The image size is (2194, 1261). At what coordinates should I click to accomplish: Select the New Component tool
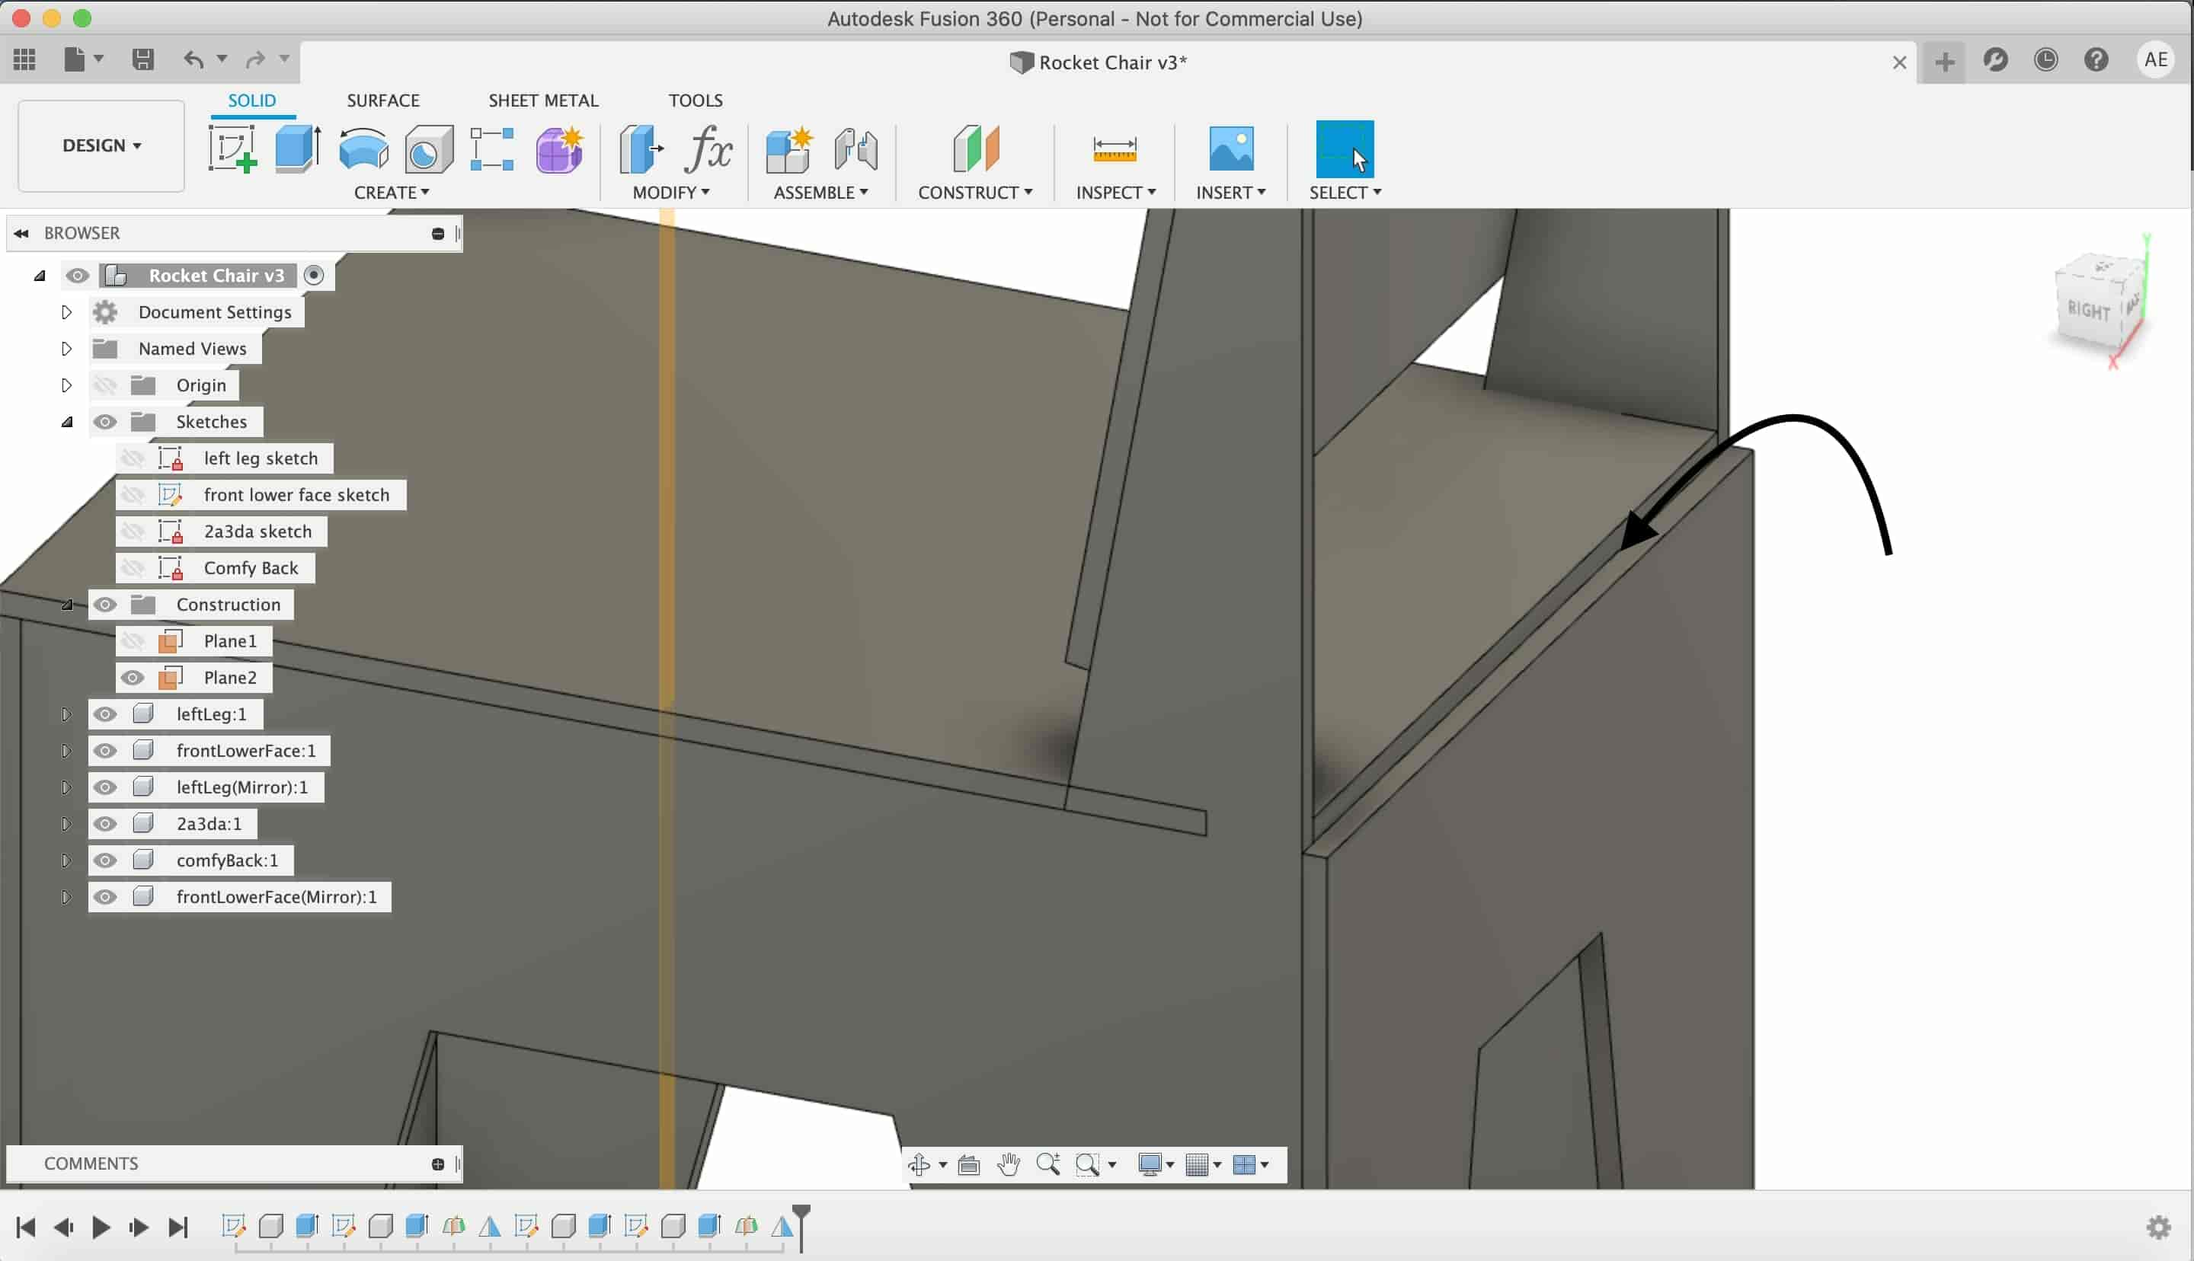coord(789,149)
